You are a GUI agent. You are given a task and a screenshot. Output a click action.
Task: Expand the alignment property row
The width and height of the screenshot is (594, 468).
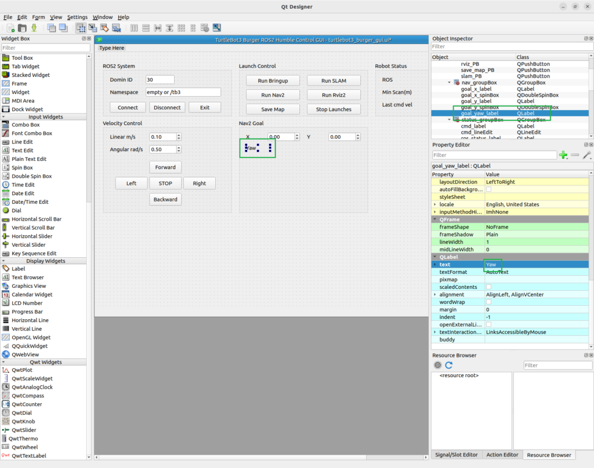(435, 294)
